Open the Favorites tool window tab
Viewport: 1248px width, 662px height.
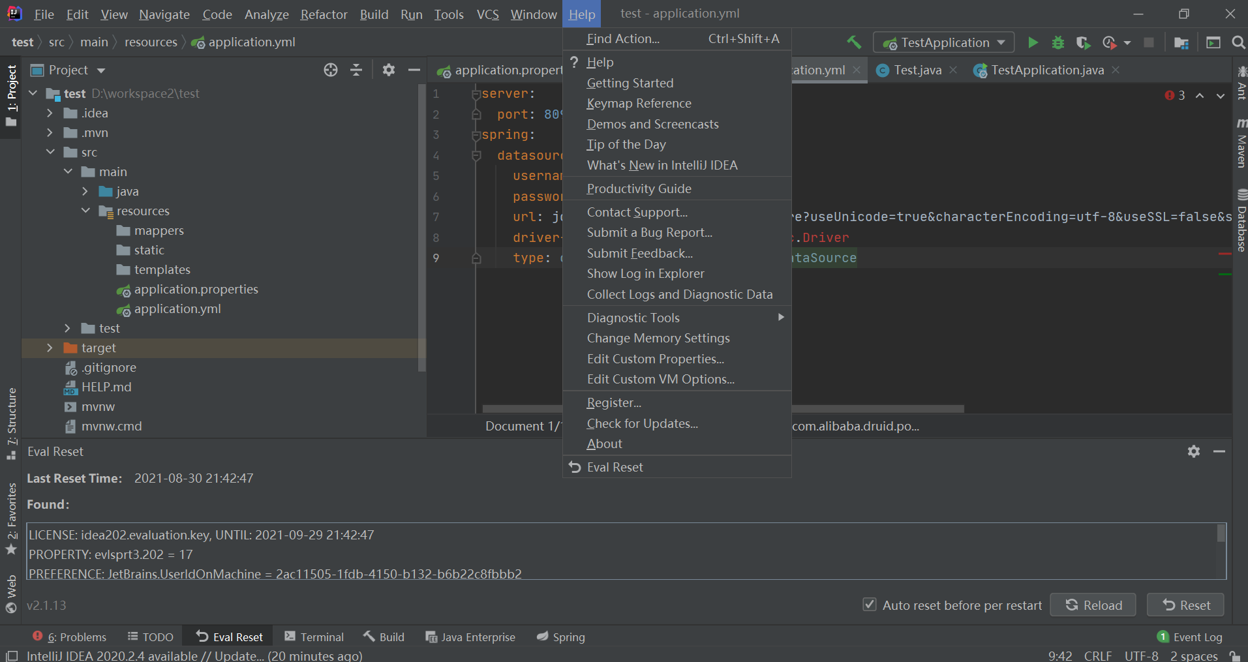11,519
